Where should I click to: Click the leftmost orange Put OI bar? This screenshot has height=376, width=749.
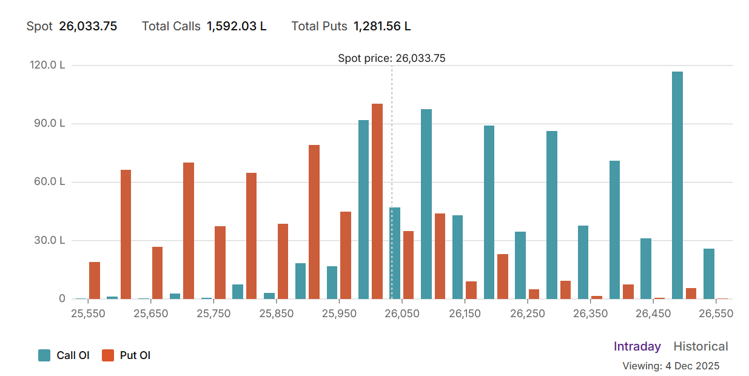[95, 280]
